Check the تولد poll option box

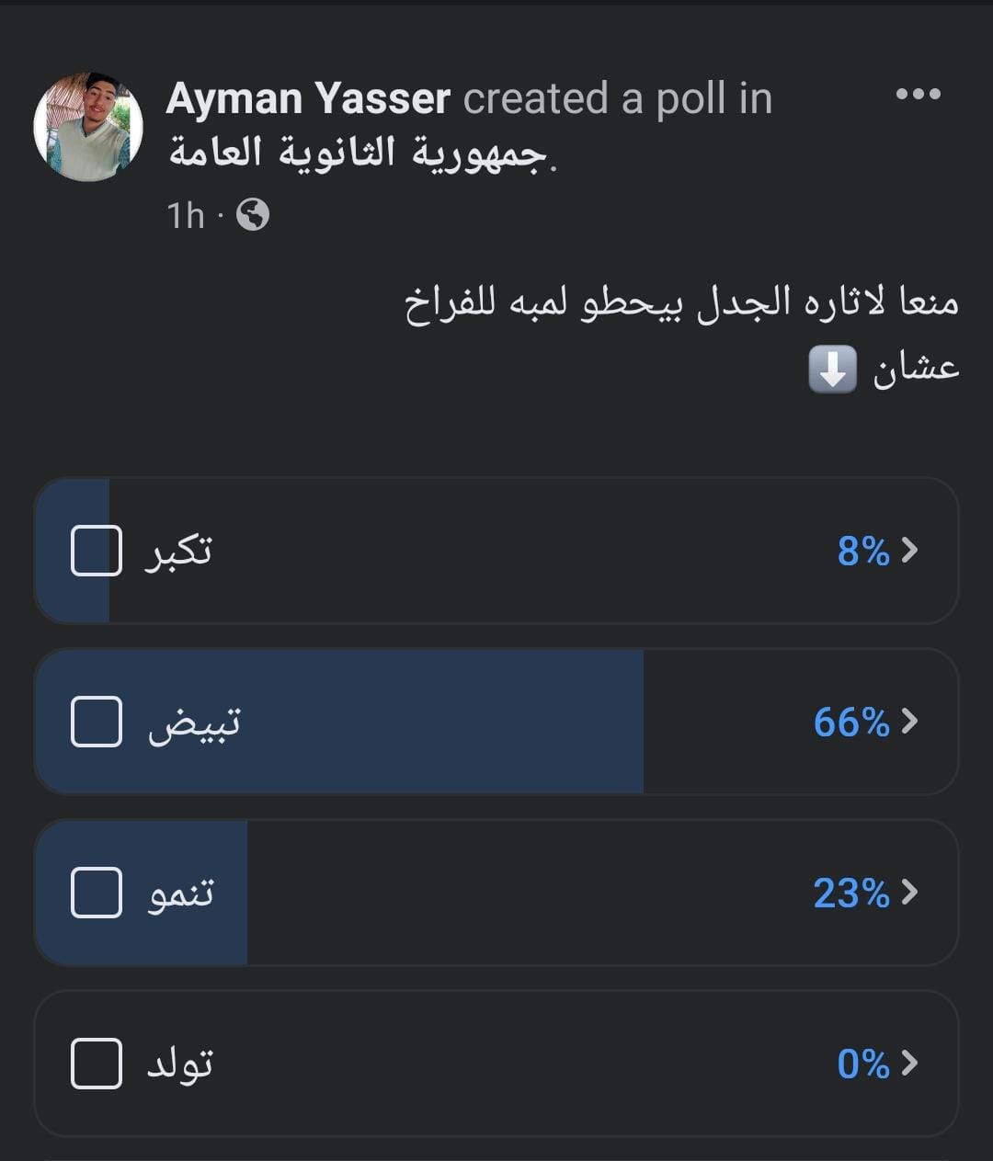(x=97, y=1064)
